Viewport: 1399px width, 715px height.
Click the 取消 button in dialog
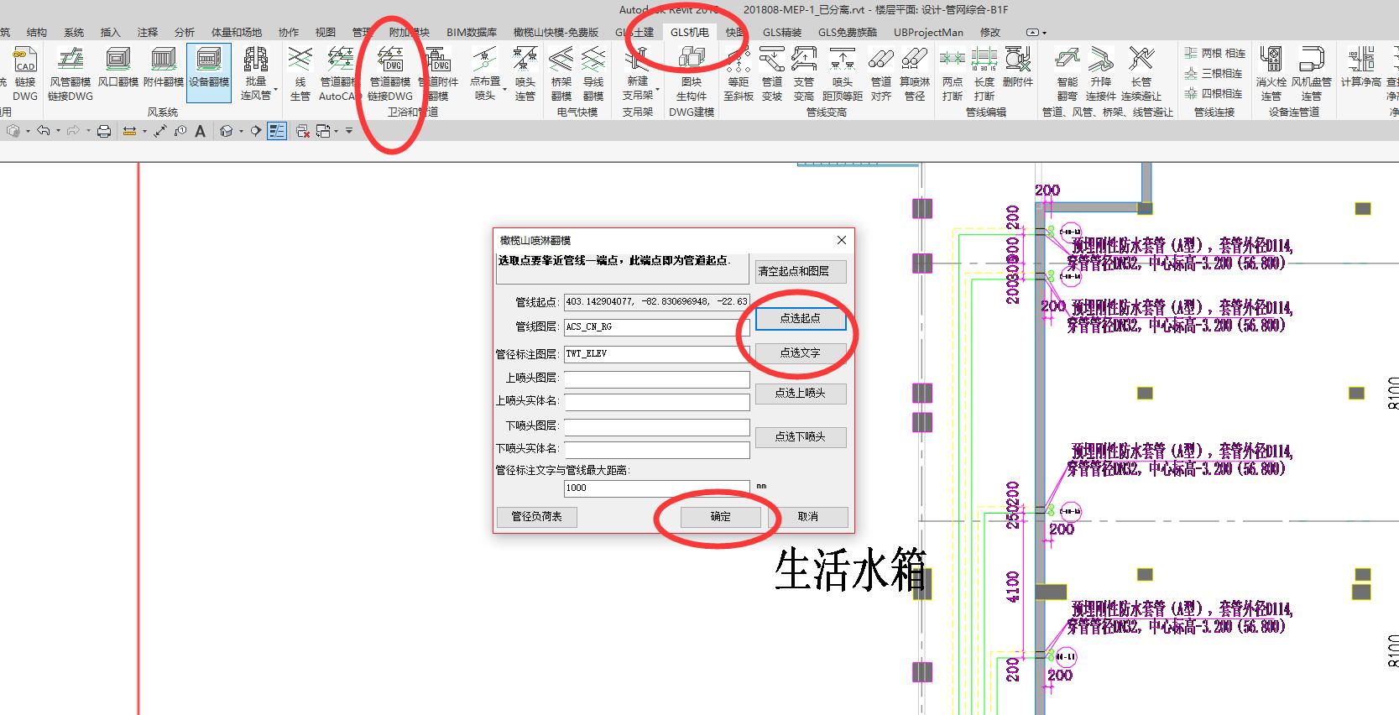click(x=807, y=516)
